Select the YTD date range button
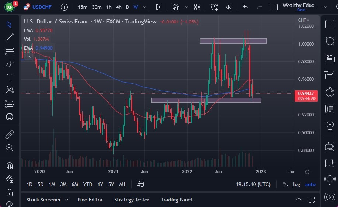This screenshot has height=207, width=338. (x=88, y=184)
